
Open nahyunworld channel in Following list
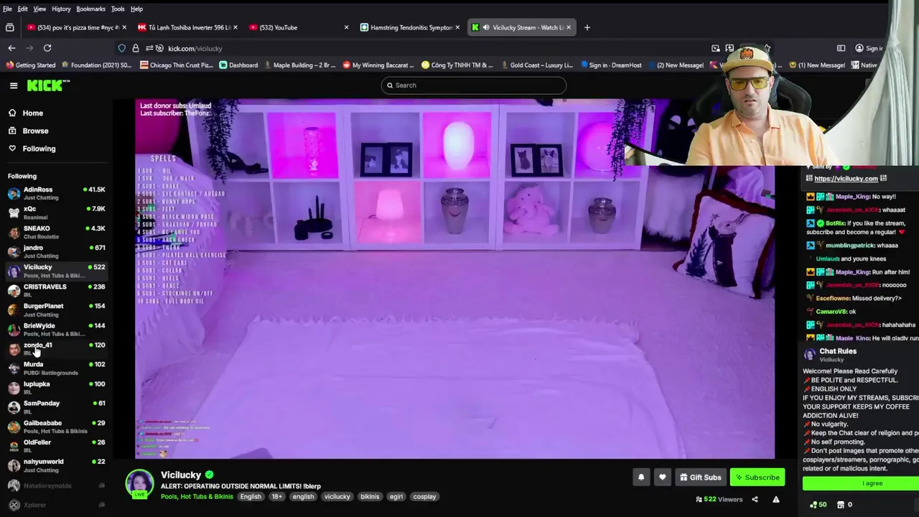(57, 465)
